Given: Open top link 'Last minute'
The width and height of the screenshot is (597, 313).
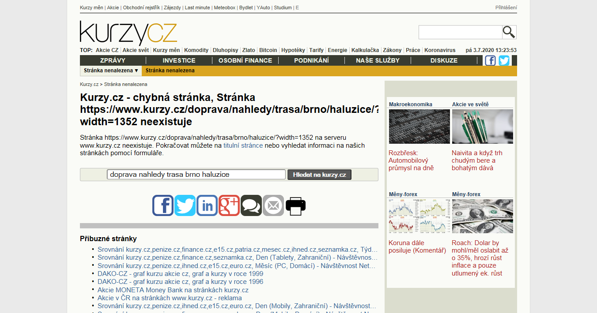Looking at the screenshot, I should (x=197, y=7).
